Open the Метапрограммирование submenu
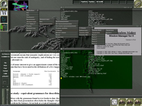 pos(67,24)
